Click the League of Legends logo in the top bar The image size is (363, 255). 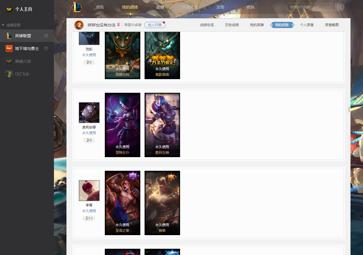pyautogui.click(x=77, y=7)
